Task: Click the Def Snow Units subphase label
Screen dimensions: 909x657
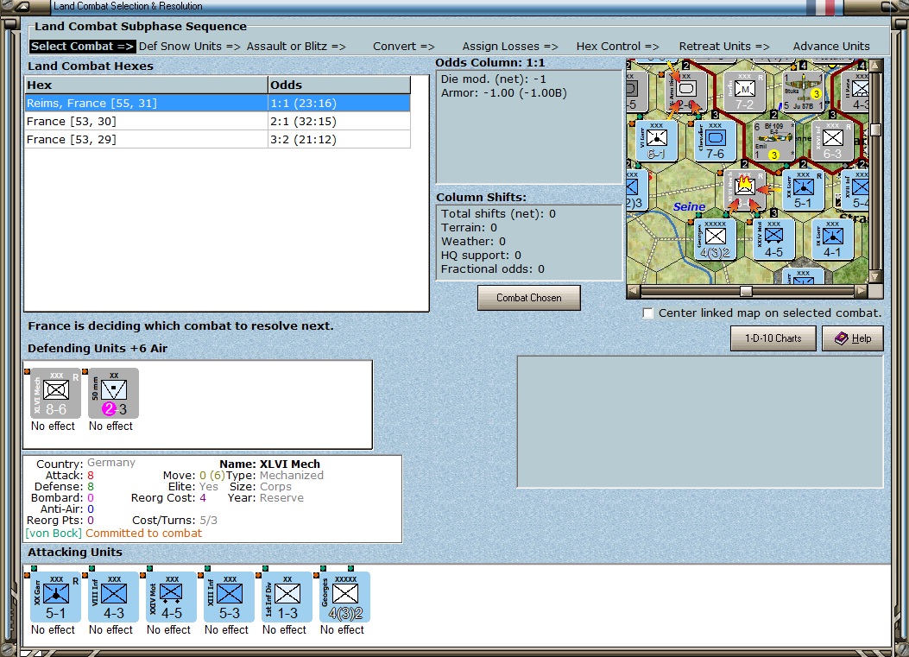Action: (190, 47)
